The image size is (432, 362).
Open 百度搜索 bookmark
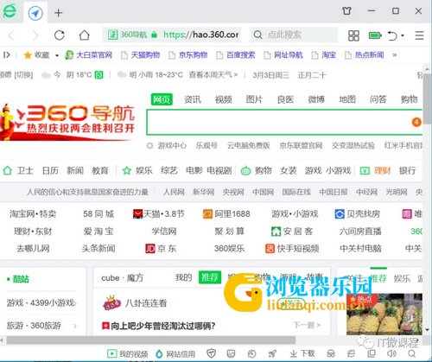point(236,55)
